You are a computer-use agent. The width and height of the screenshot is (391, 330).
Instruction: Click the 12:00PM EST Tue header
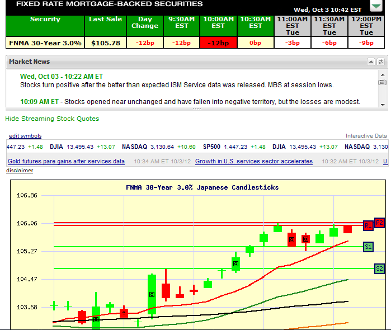coord(366,26)
